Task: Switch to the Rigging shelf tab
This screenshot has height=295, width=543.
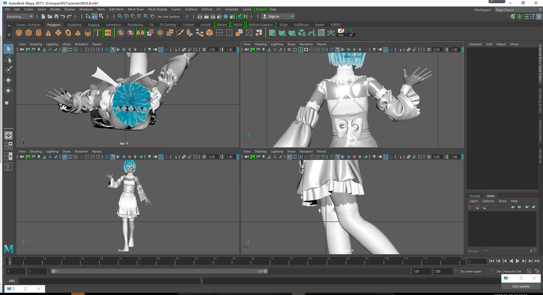Action: click(x=93, y=25)
